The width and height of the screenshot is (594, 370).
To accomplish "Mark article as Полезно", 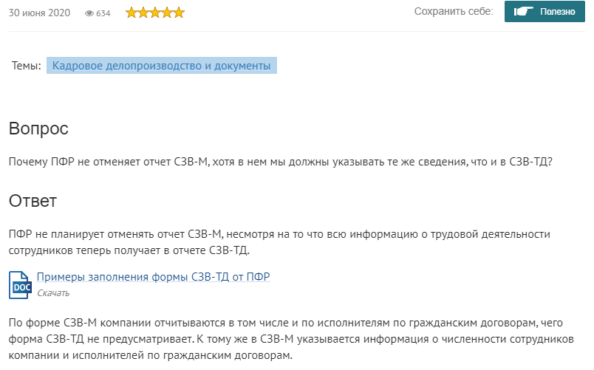I will pos(544,12).
